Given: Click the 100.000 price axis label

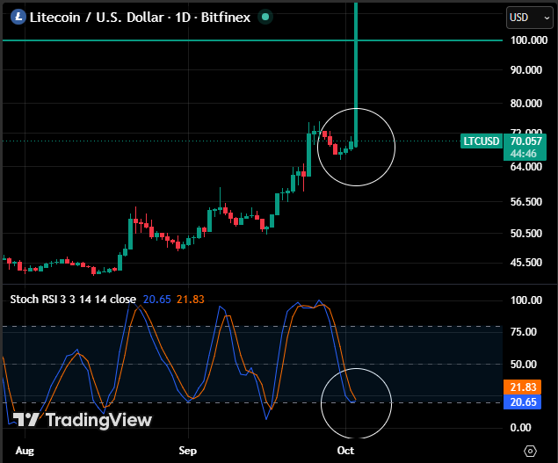Looking at the screenshot, I should (529, 40).
